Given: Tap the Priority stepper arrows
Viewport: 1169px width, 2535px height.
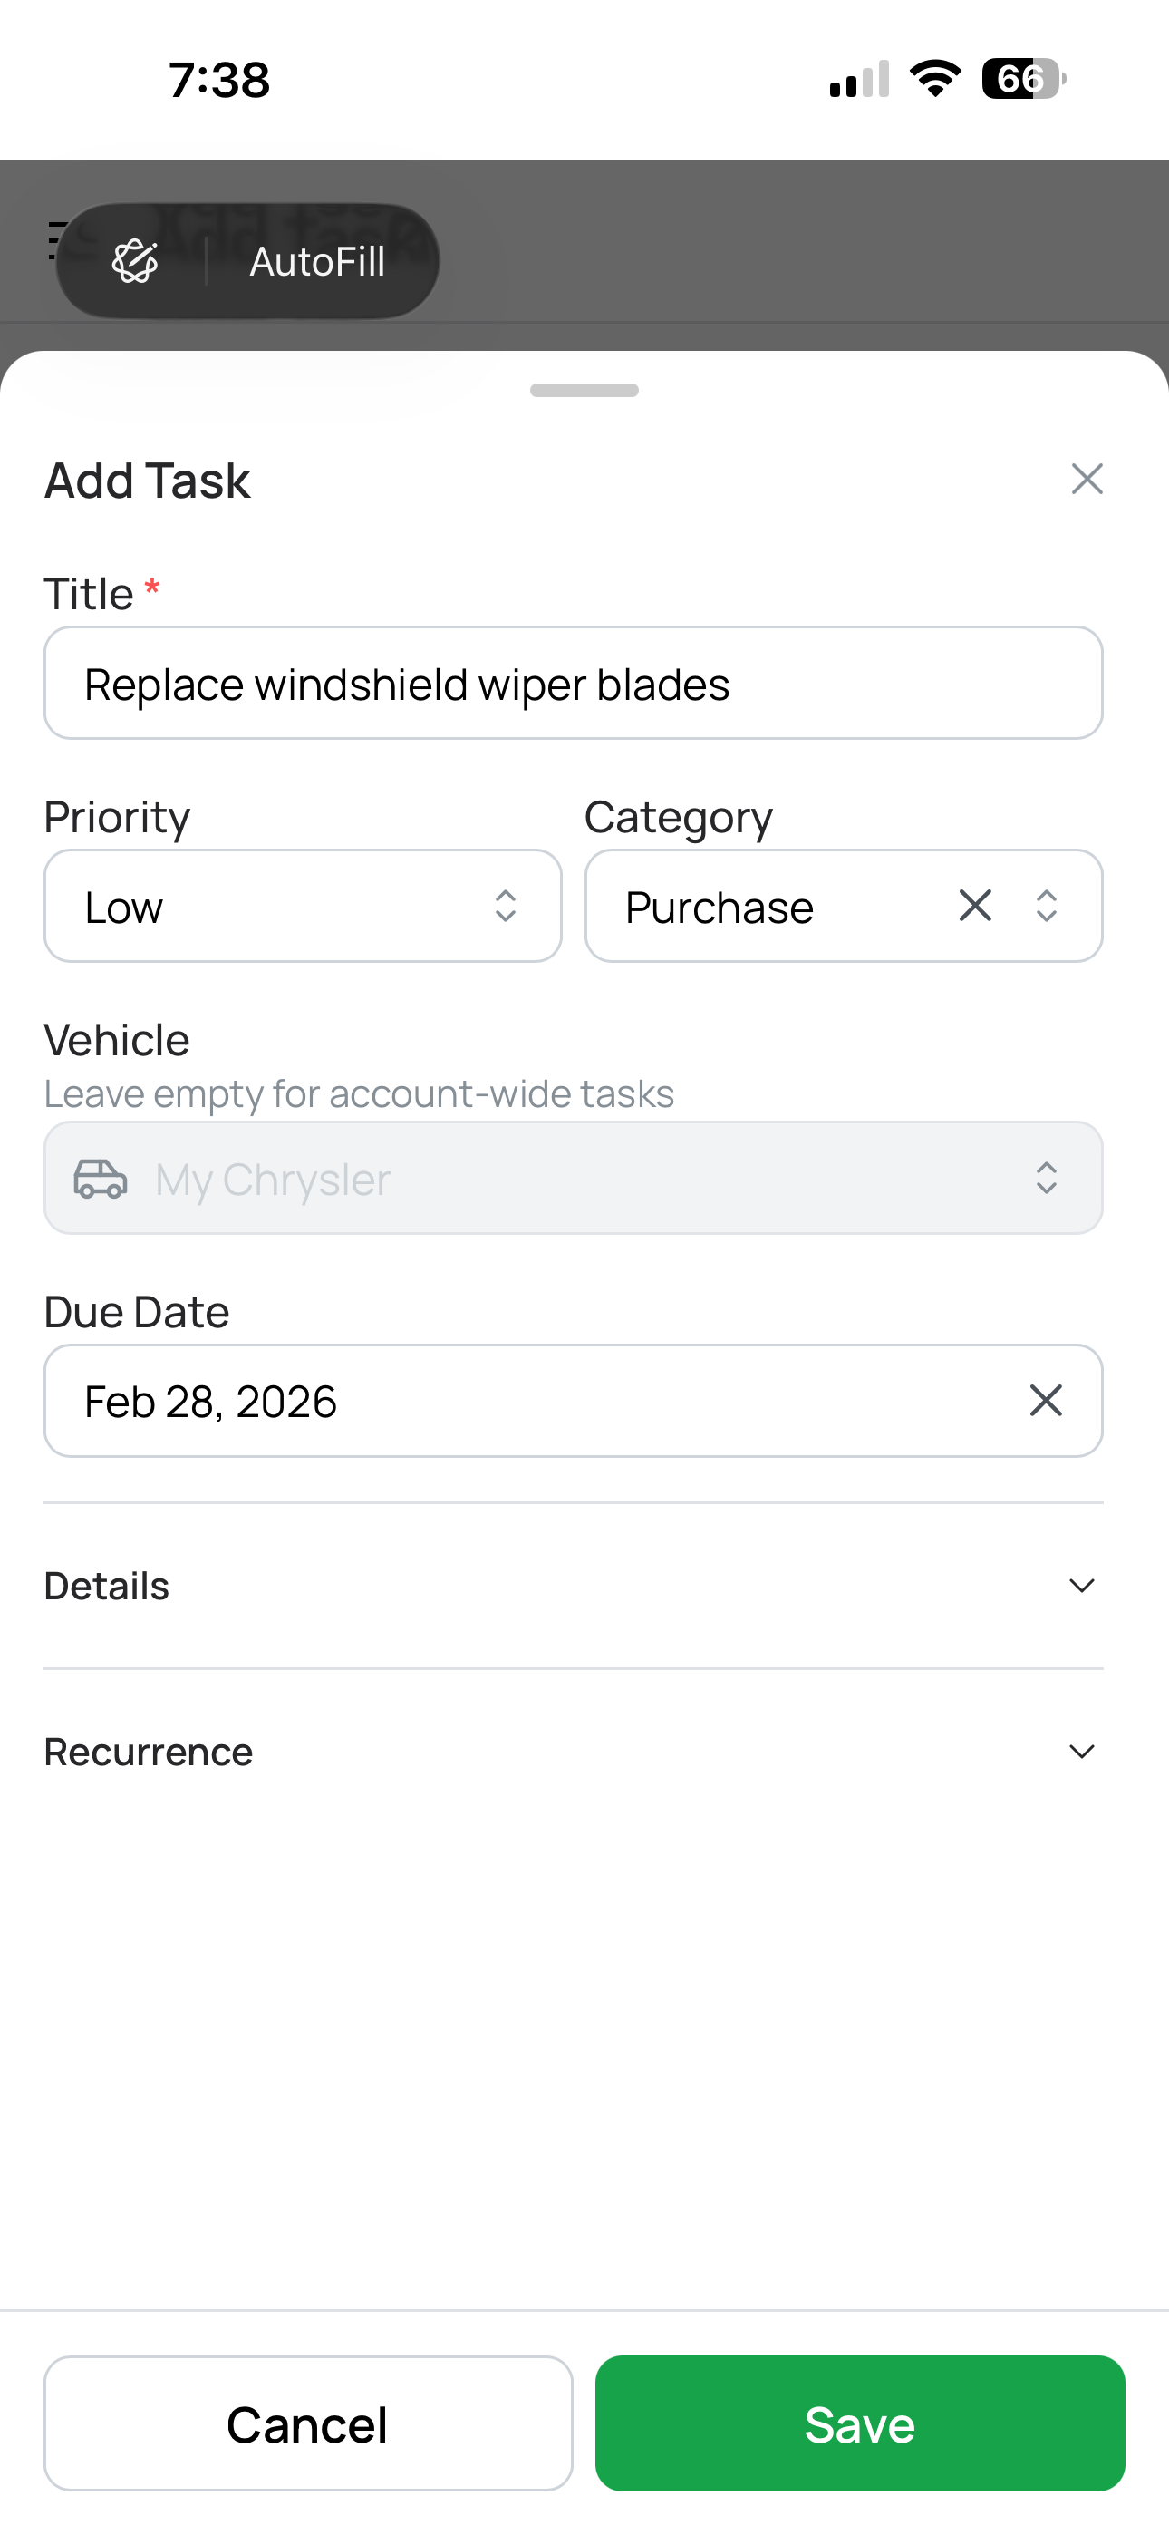Looking at the screenshot, I should pos(505,906).
